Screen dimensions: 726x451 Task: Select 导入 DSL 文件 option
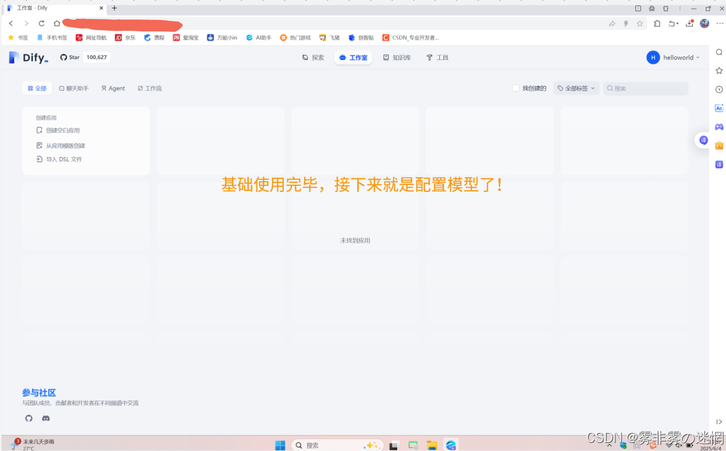(59, 160)
